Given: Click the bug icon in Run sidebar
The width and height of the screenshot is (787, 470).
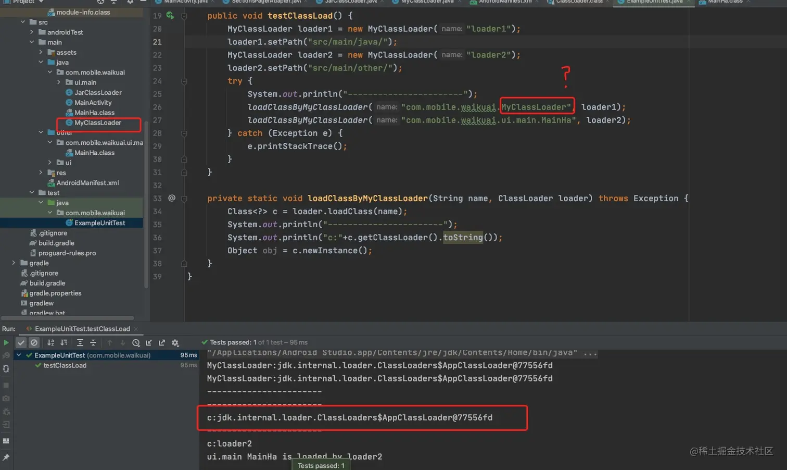Looking at the screenshot, I should [x=6, y=412].
